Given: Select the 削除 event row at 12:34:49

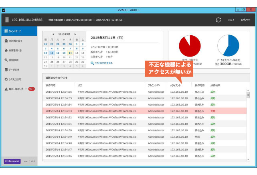Looking at the screenshot, I should 144,136.
